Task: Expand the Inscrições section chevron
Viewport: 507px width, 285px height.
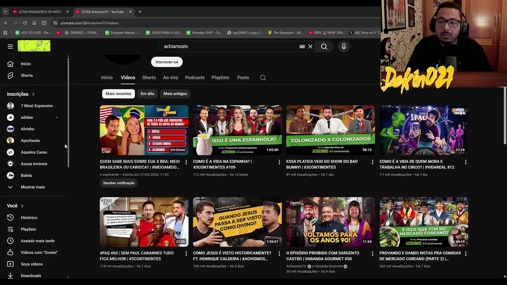Action: pos(33,94)
